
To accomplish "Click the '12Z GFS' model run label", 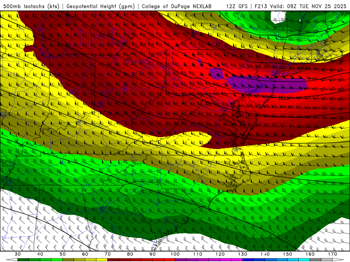I will click(237, 6).
